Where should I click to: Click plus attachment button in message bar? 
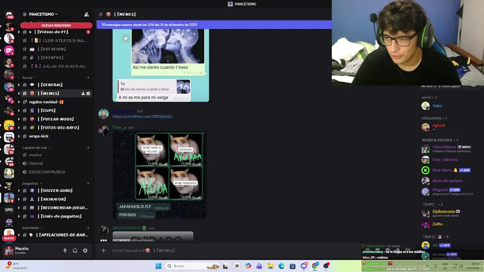(104, 250)
